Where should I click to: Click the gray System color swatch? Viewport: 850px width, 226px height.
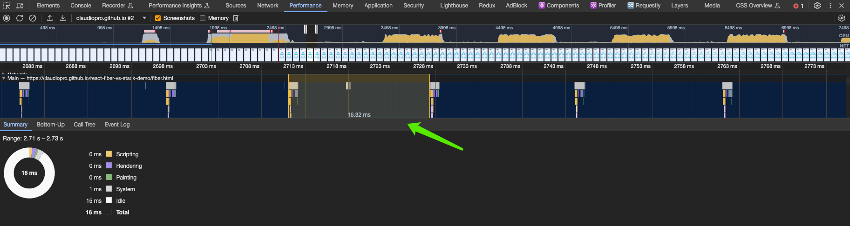[x=109, y=189]
